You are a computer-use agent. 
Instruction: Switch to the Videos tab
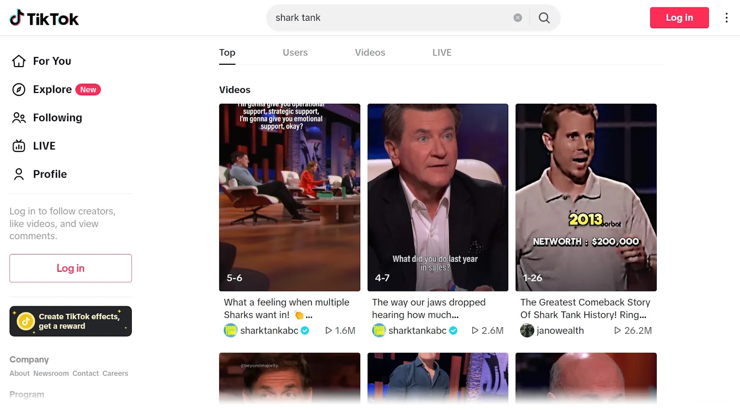370,52
